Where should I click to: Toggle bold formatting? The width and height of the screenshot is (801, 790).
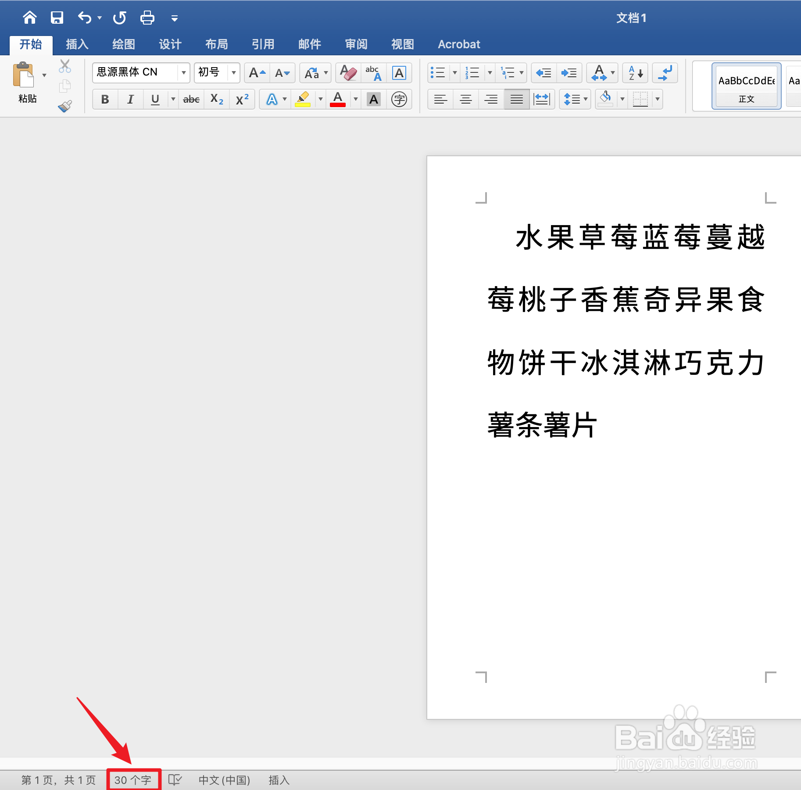pos(105,99)
